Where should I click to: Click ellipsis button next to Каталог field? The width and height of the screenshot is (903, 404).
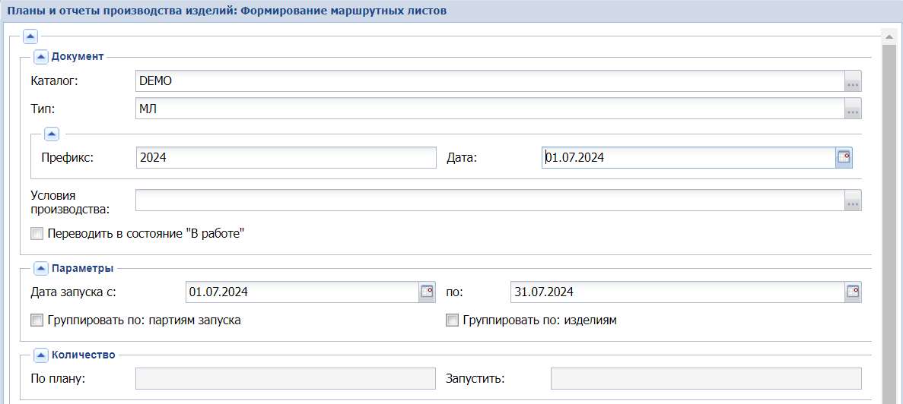coord(853,80)
